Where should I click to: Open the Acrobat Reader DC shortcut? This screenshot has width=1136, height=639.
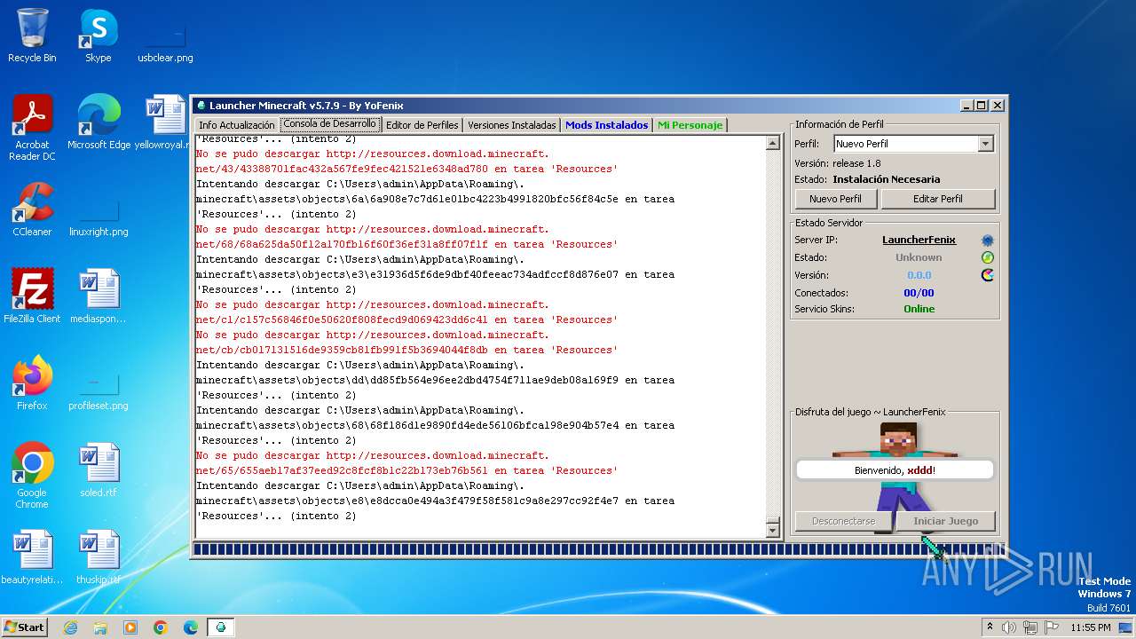32,128
